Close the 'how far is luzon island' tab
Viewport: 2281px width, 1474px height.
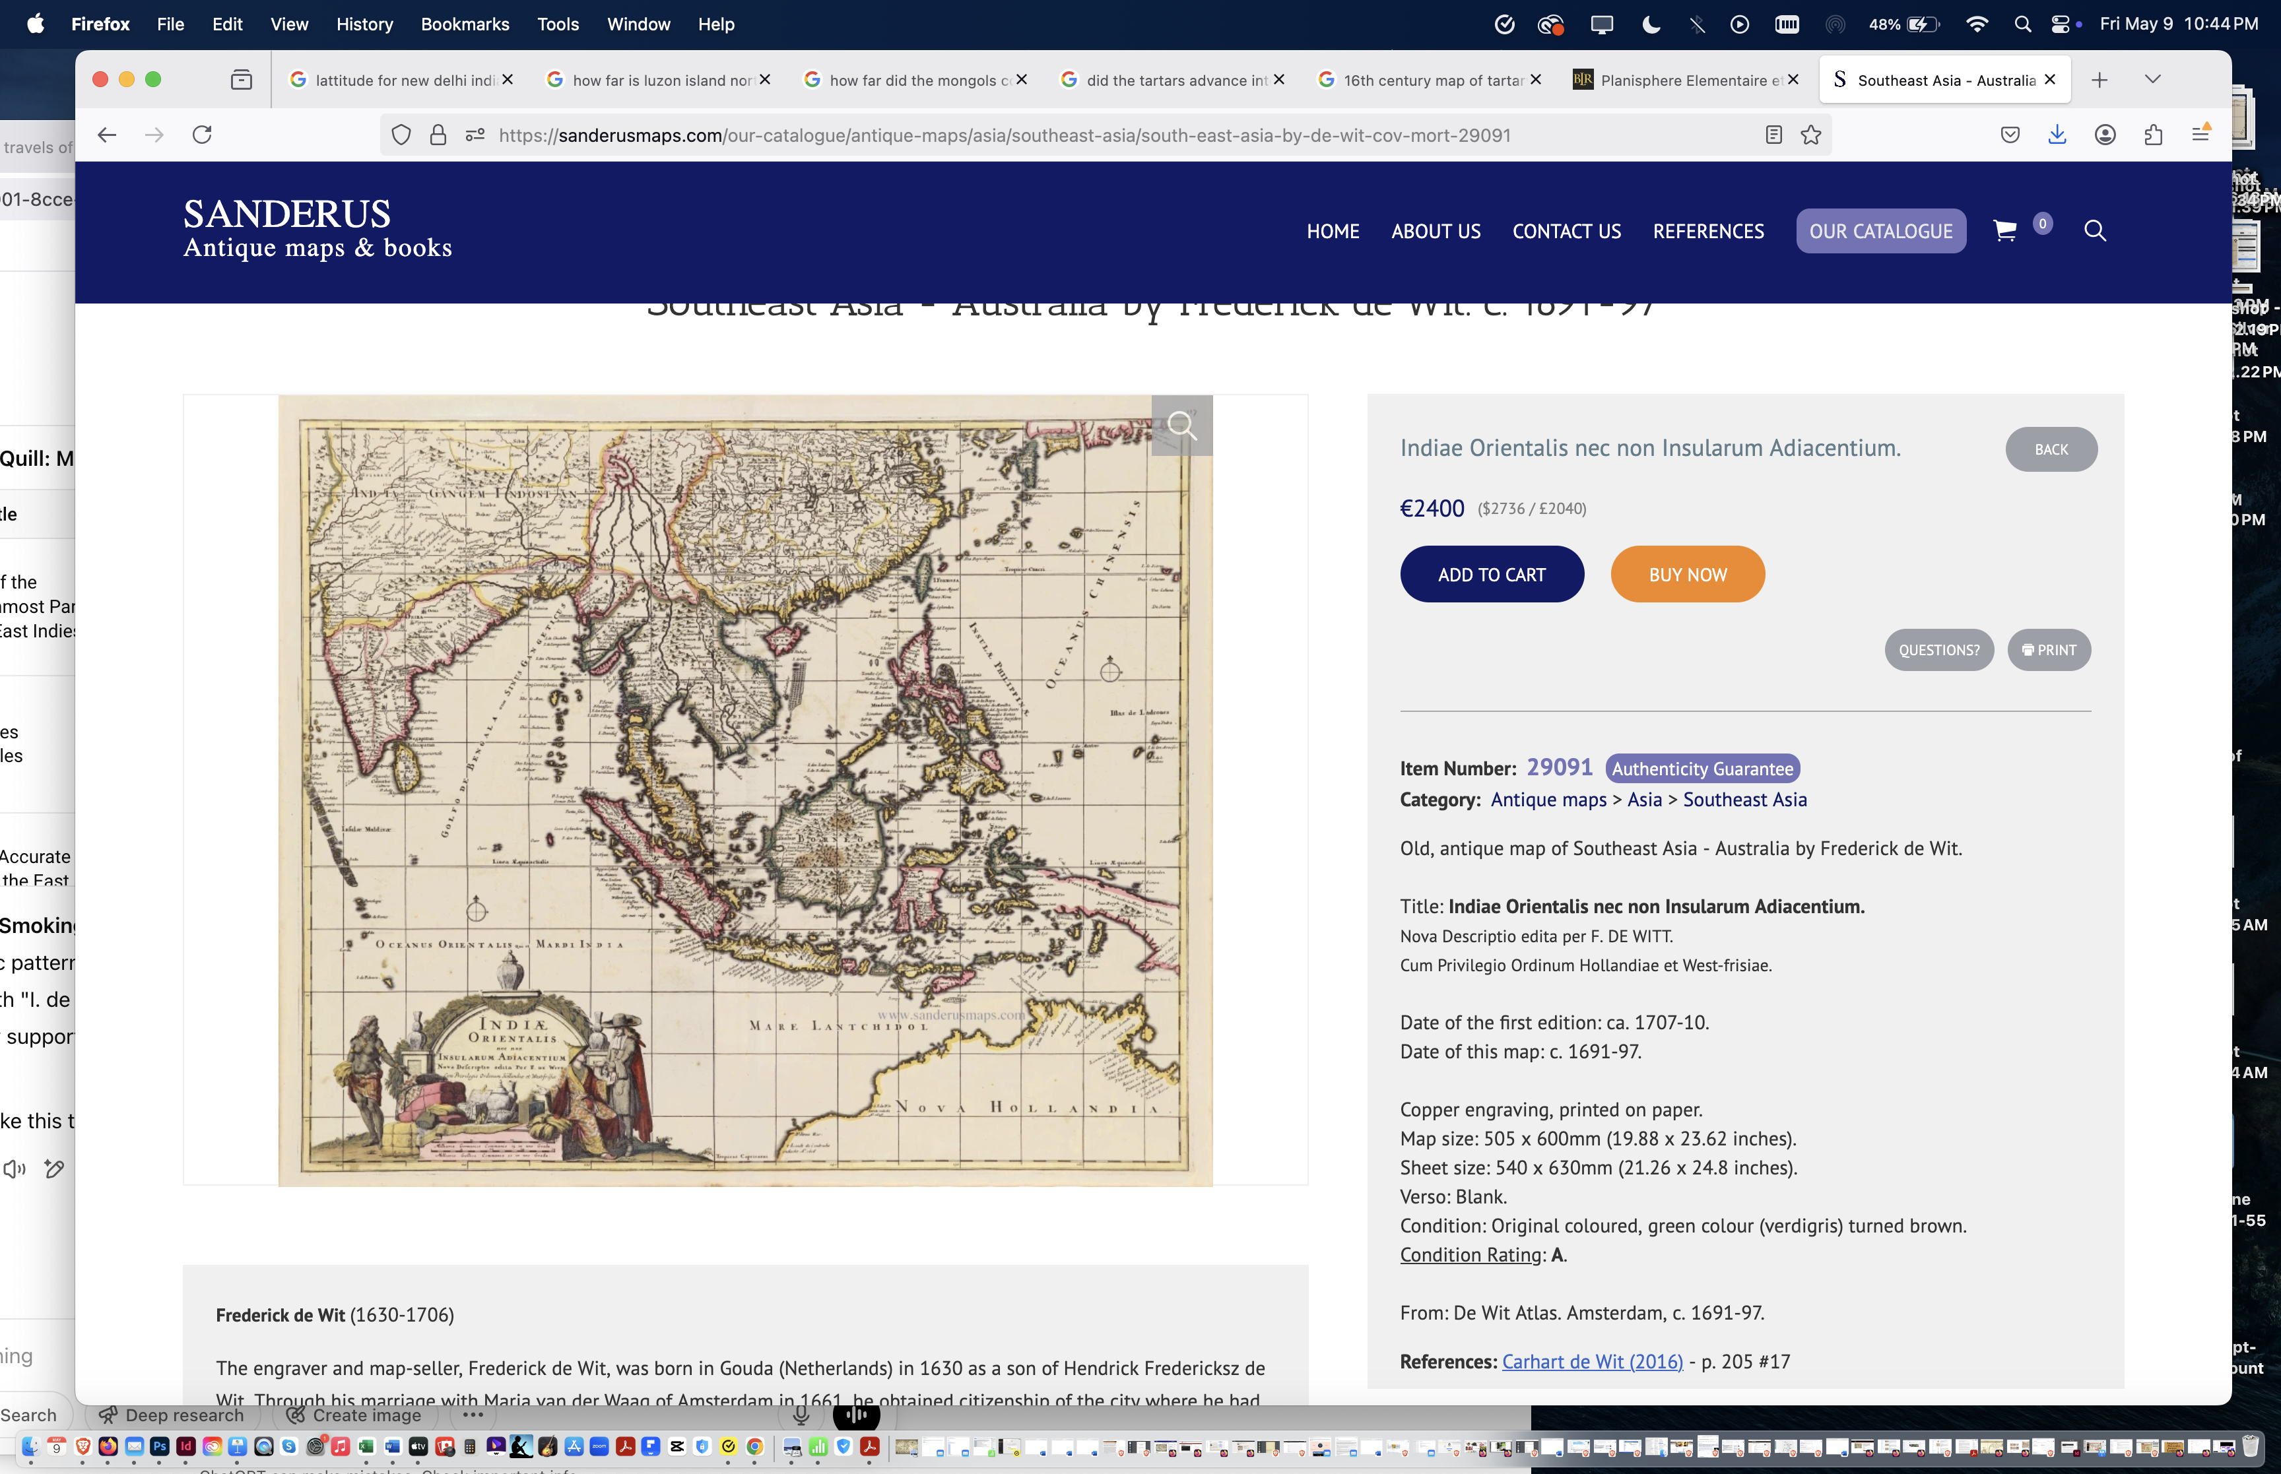(x=765, y=79)
